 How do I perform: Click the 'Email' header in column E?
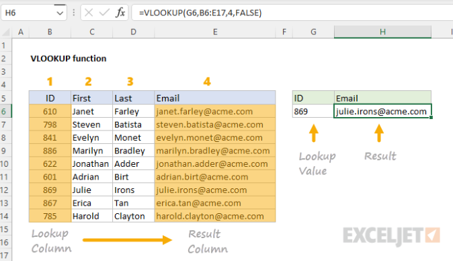pyautogui.click(x=215, y=98)
